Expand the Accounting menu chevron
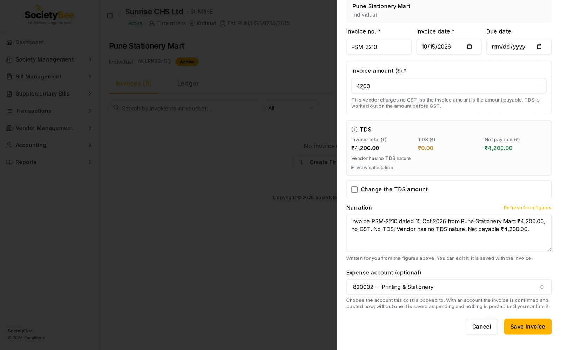The height and width of the screenshot is (350, 561). coord(90,145)
